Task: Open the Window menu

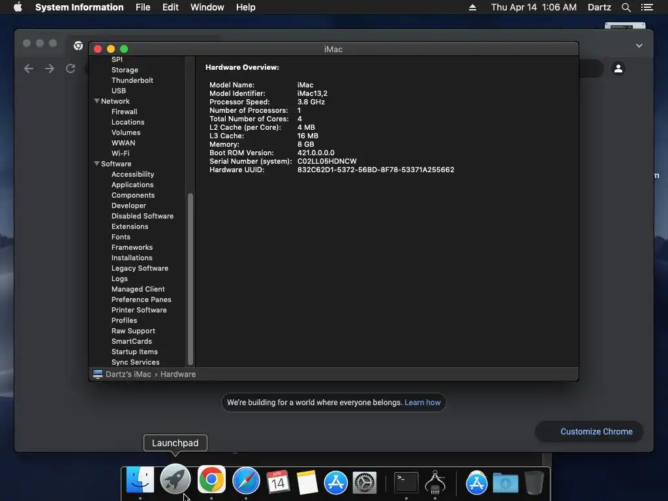Action: tap(207, 7)
